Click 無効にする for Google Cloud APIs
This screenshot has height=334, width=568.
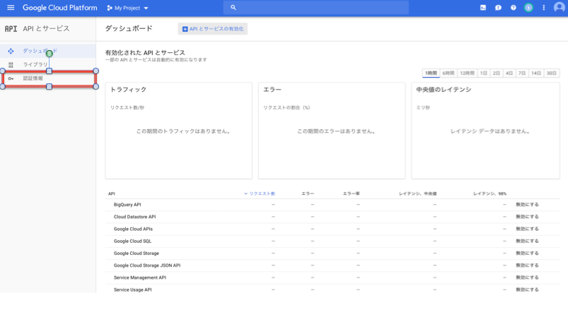point(527,229)
